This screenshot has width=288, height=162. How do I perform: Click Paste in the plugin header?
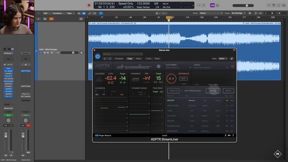coord(139,58)
